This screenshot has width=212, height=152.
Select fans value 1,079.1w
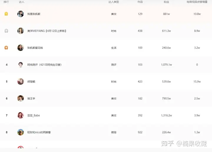click(166, 65)
